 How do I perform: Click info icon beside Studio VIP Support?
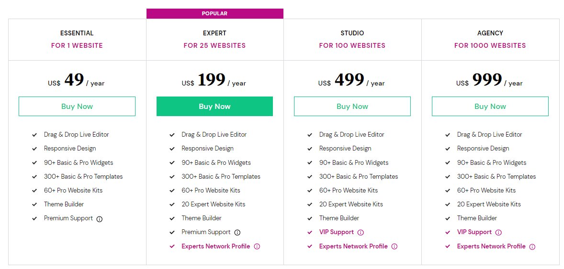361,232
